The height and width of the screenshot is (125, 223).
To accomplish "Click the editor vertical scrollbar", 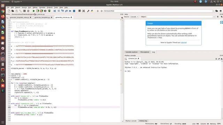I will pos(122,71).
